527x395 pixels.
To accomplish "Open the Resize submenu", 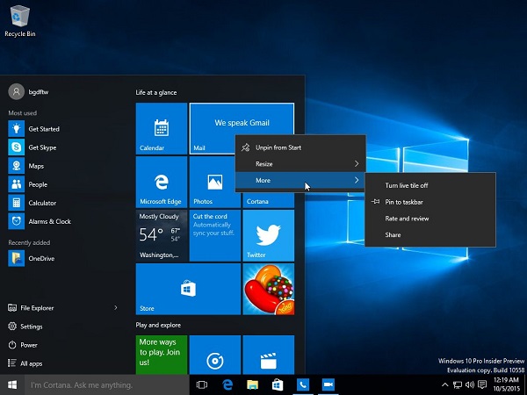I will click(300, 164).
